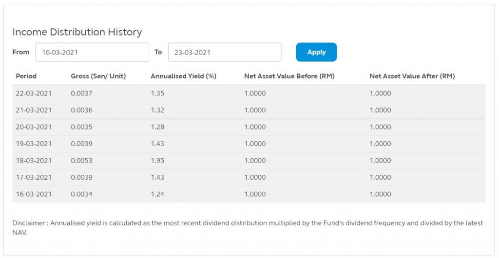Click the 1.95 annualised yield value
Viewport: 499px width, 258px height.
click(x=157, y=161)
